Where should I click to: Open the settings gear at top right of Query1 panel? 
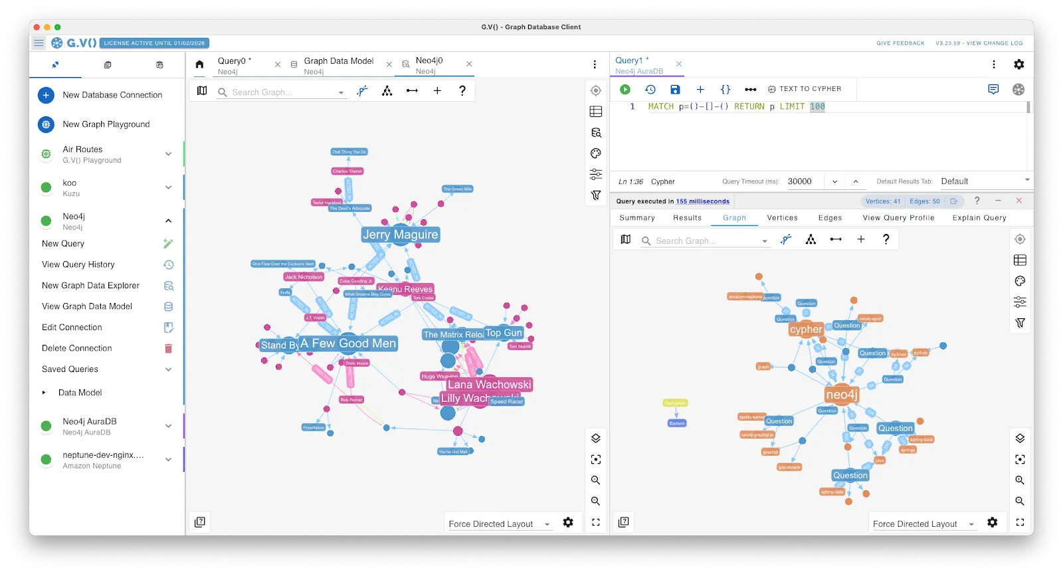point(1018,64)
